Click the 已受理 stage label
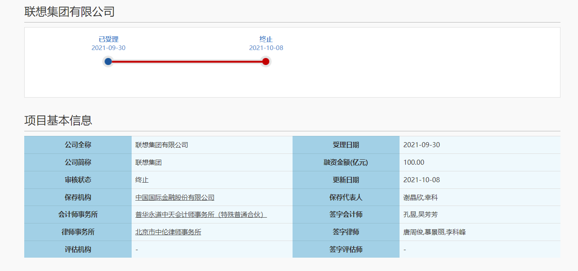This screenshot has height=271, width=578. pyautogui.click(x=109, y=39)
